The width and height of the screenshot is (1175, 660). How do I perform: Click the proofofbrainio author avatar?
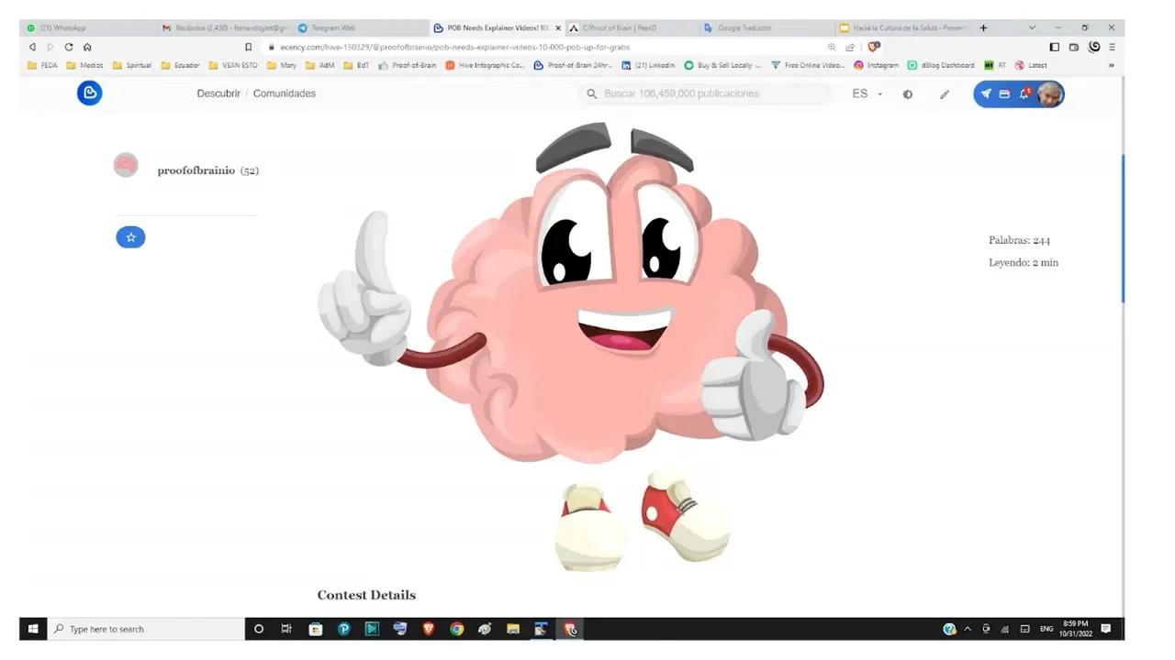[x=126, y=165]
